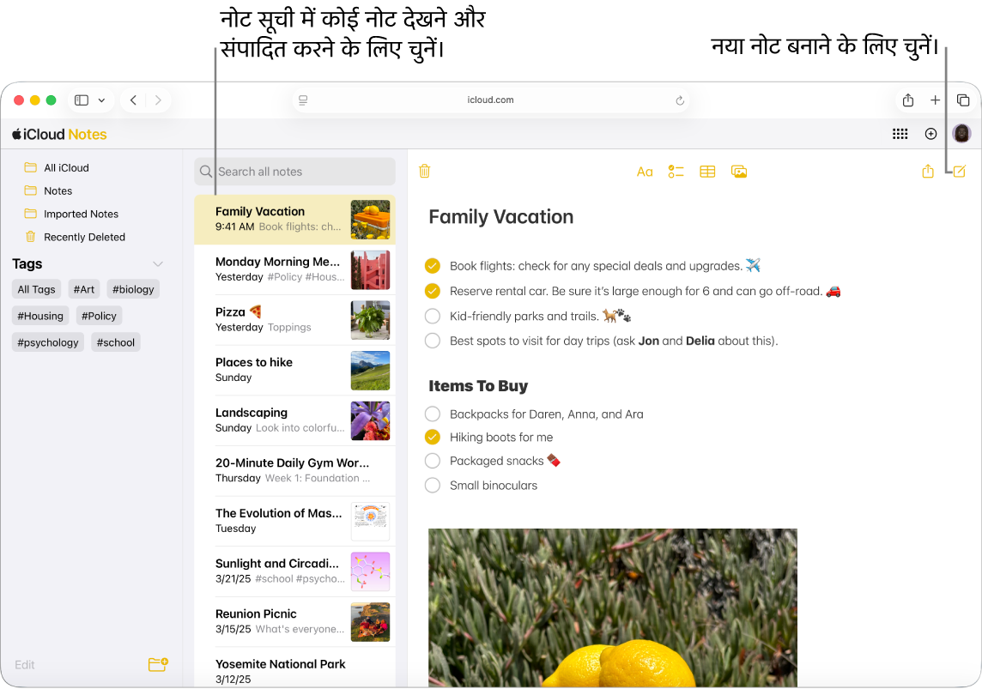Check the 'Packaged snacks' checklist item
Viewport: 982px width, 689px height.
point(432,461)
